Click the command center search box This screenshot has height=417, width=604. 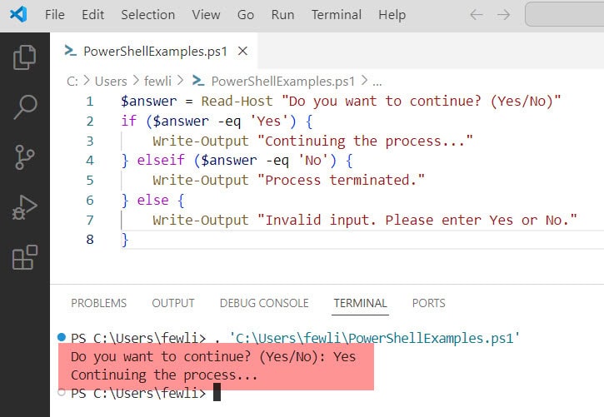point(565,14)
